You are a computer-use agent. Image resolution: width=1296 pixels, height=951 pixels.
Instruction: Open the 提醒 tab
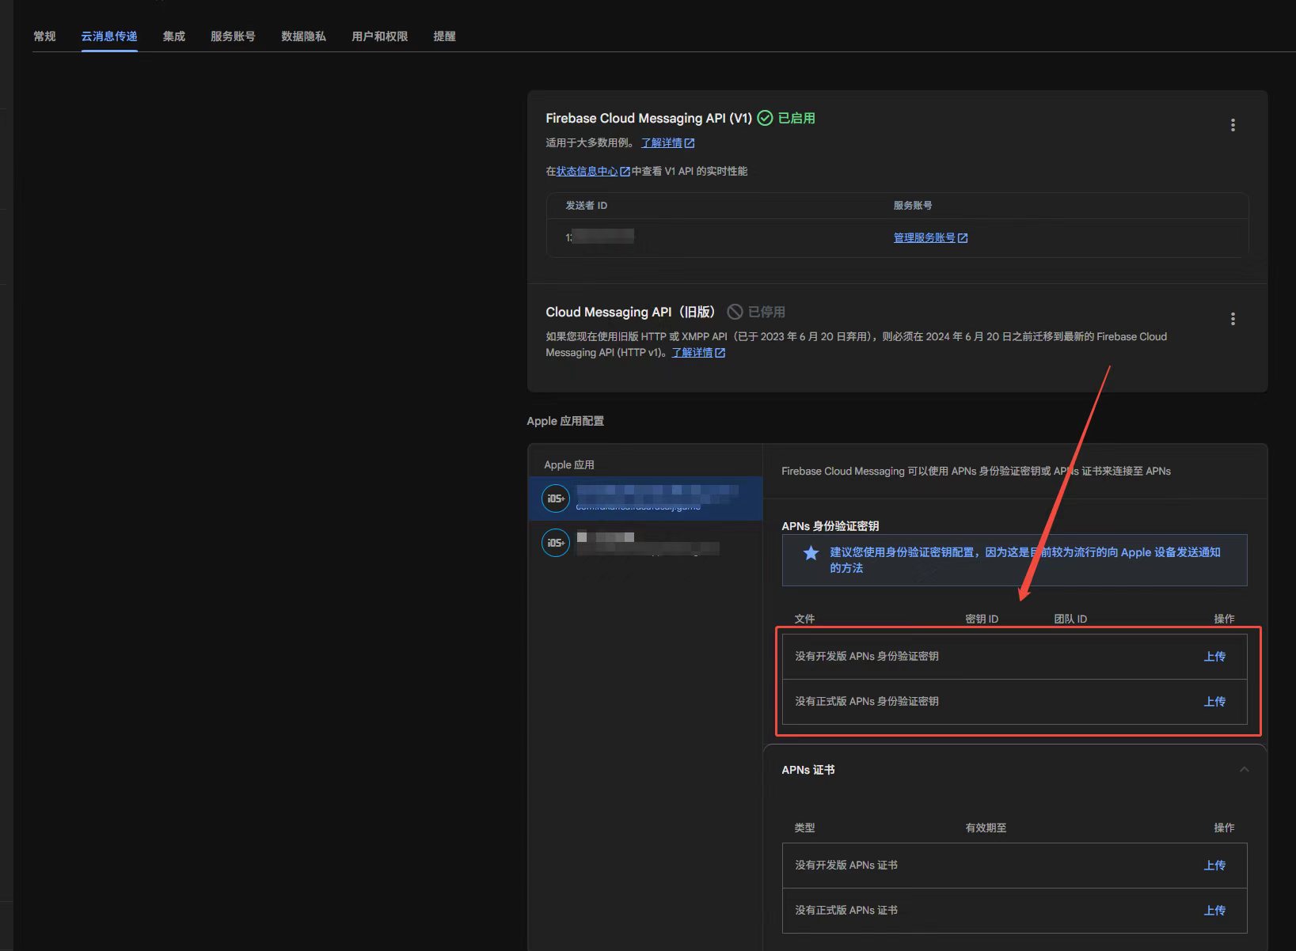444,36
